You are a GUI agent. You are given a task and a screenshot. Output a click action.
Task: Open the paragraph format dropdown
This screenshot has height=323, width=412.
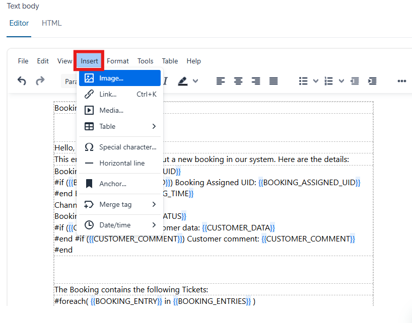[70, 82]
